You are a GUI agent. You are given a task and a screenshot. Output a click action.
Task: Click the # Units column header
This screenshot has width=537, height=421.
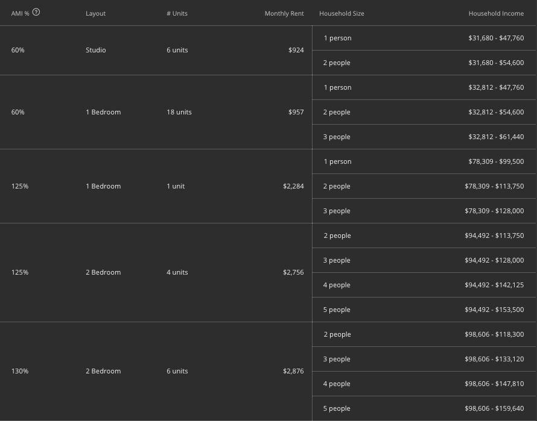(x=177, y=13)
